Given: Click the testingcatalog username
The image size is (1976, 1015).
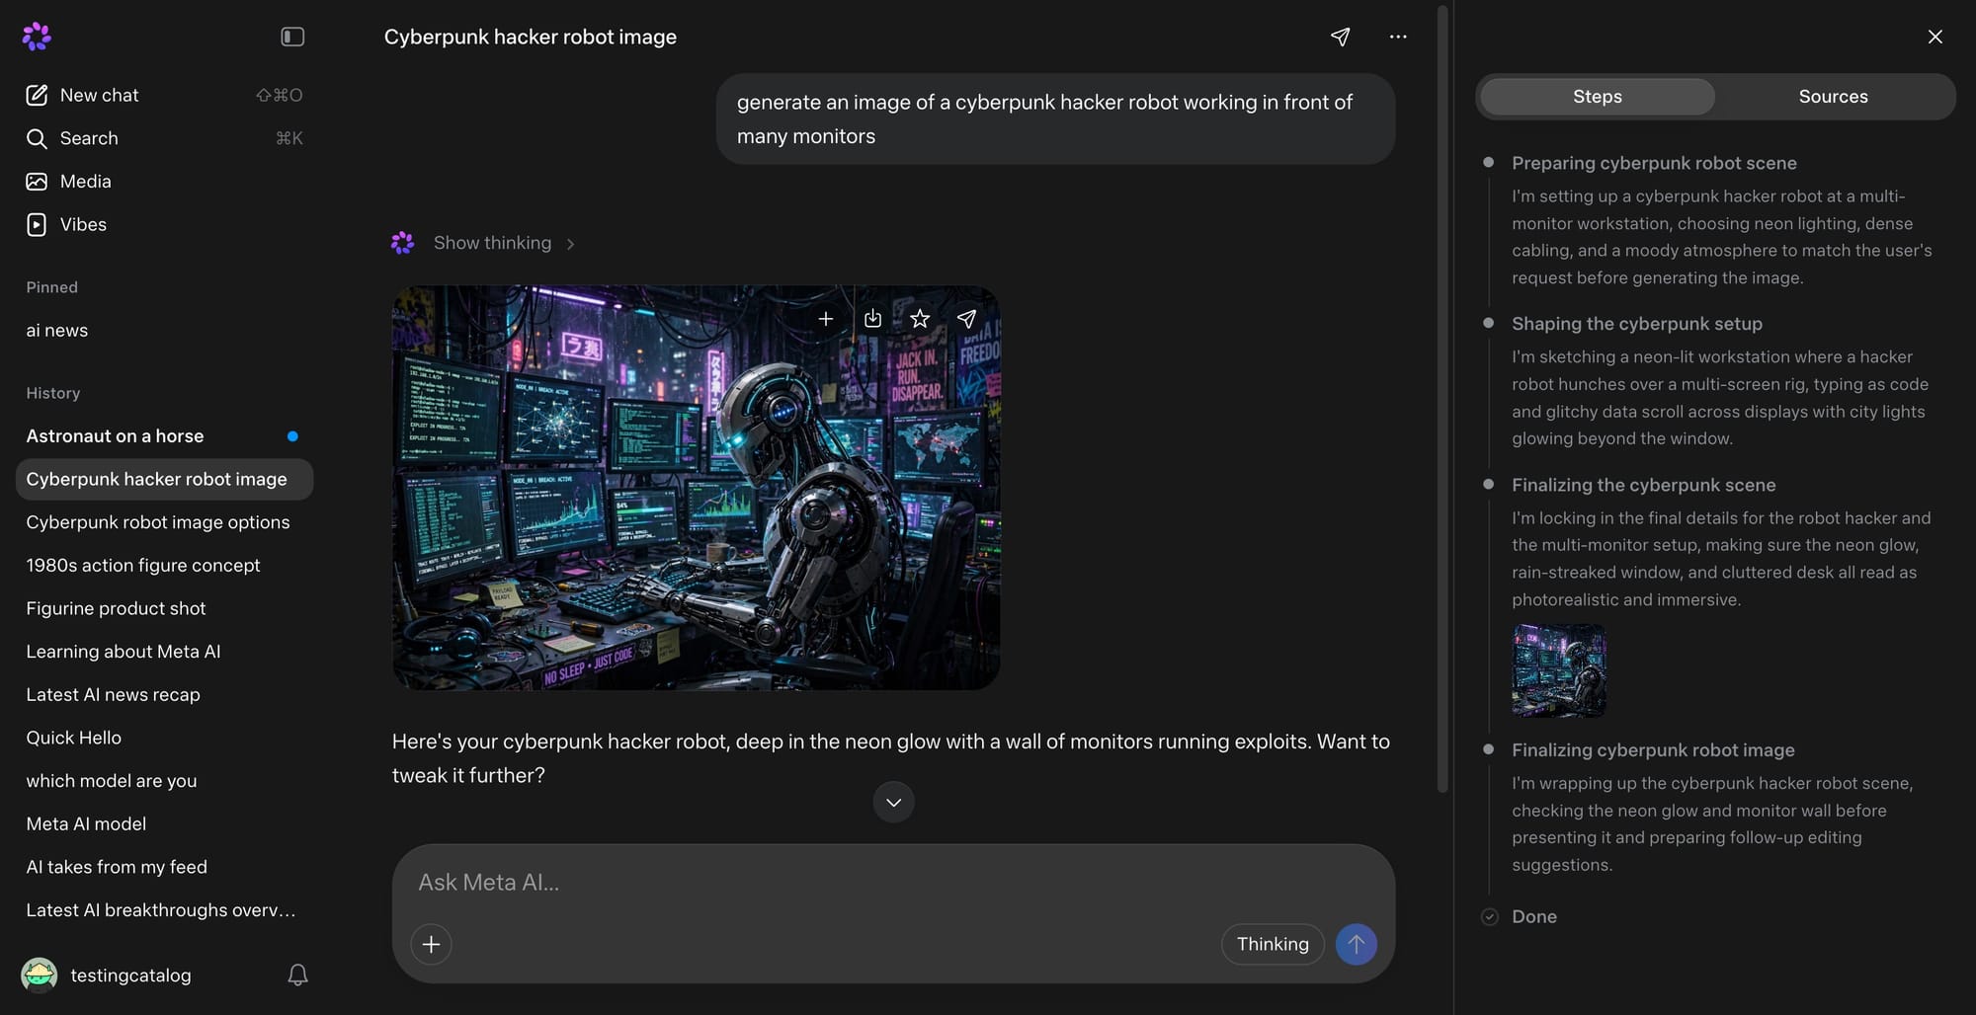Looking at the screenshot, I should [130, 976].
